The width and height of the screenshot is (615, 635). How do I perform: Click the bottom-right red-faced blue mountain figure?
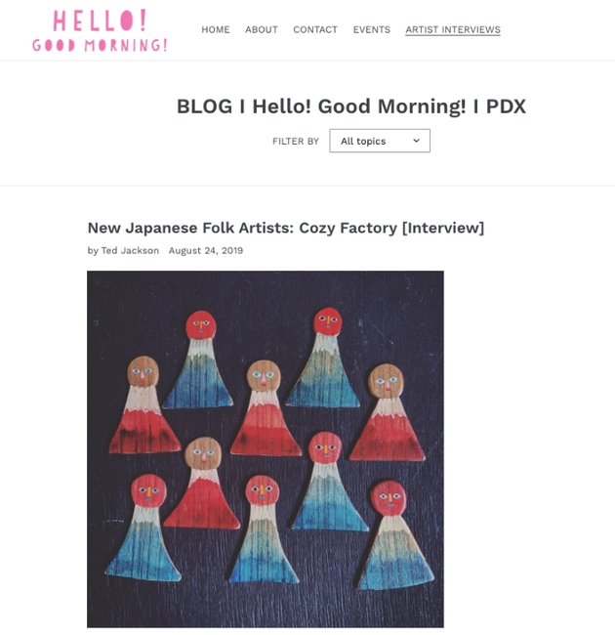pyautogui.click(x=394, y=534)
